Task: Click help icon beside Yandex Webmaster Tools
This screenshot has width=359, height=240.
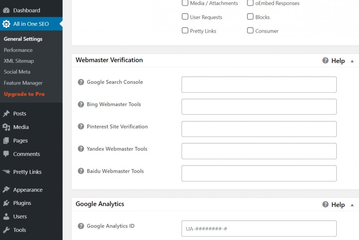Action: point(81,149)
